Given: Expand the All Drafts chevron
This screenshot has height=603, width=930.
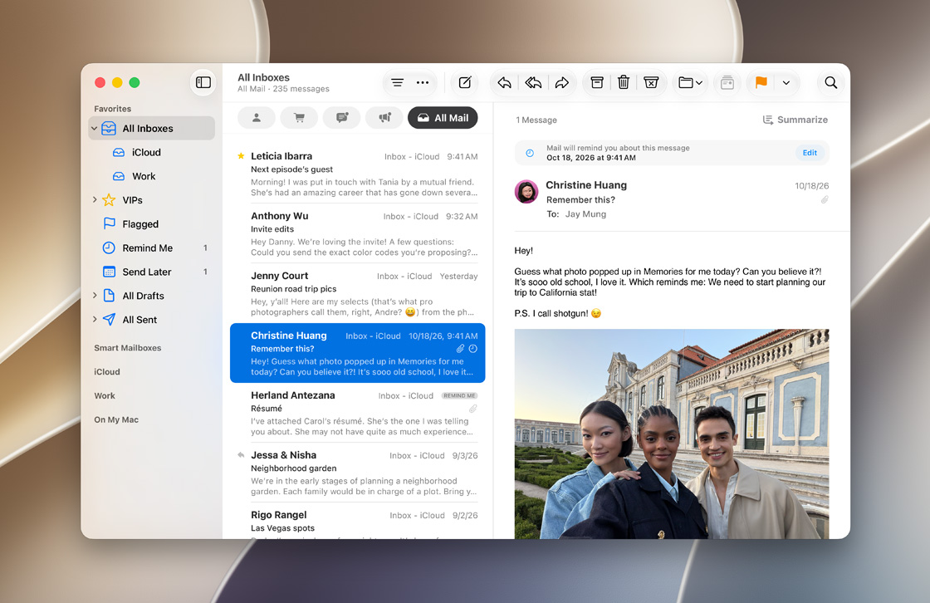Looking at the screenshot, I should 95,296.
